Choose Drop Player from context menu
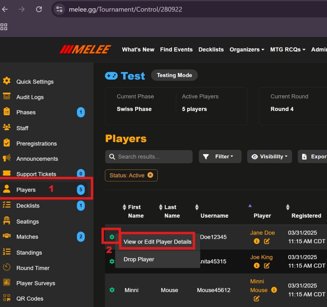Viewport: 327px width, 307px height. (139, 259)
